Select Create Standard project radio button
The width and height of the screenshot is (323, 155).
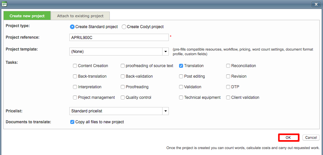[72, 27]
